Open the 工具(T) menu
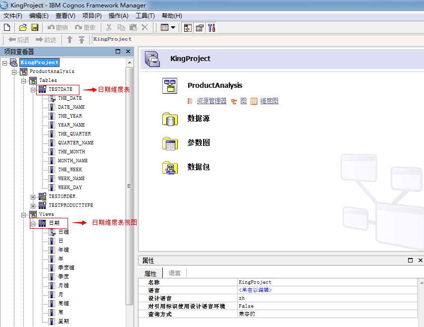Screen dimensions: 424x327 coord(145,16)
